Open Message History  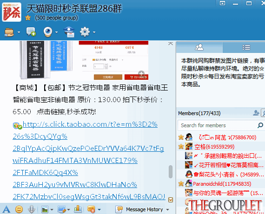point(139,209)
